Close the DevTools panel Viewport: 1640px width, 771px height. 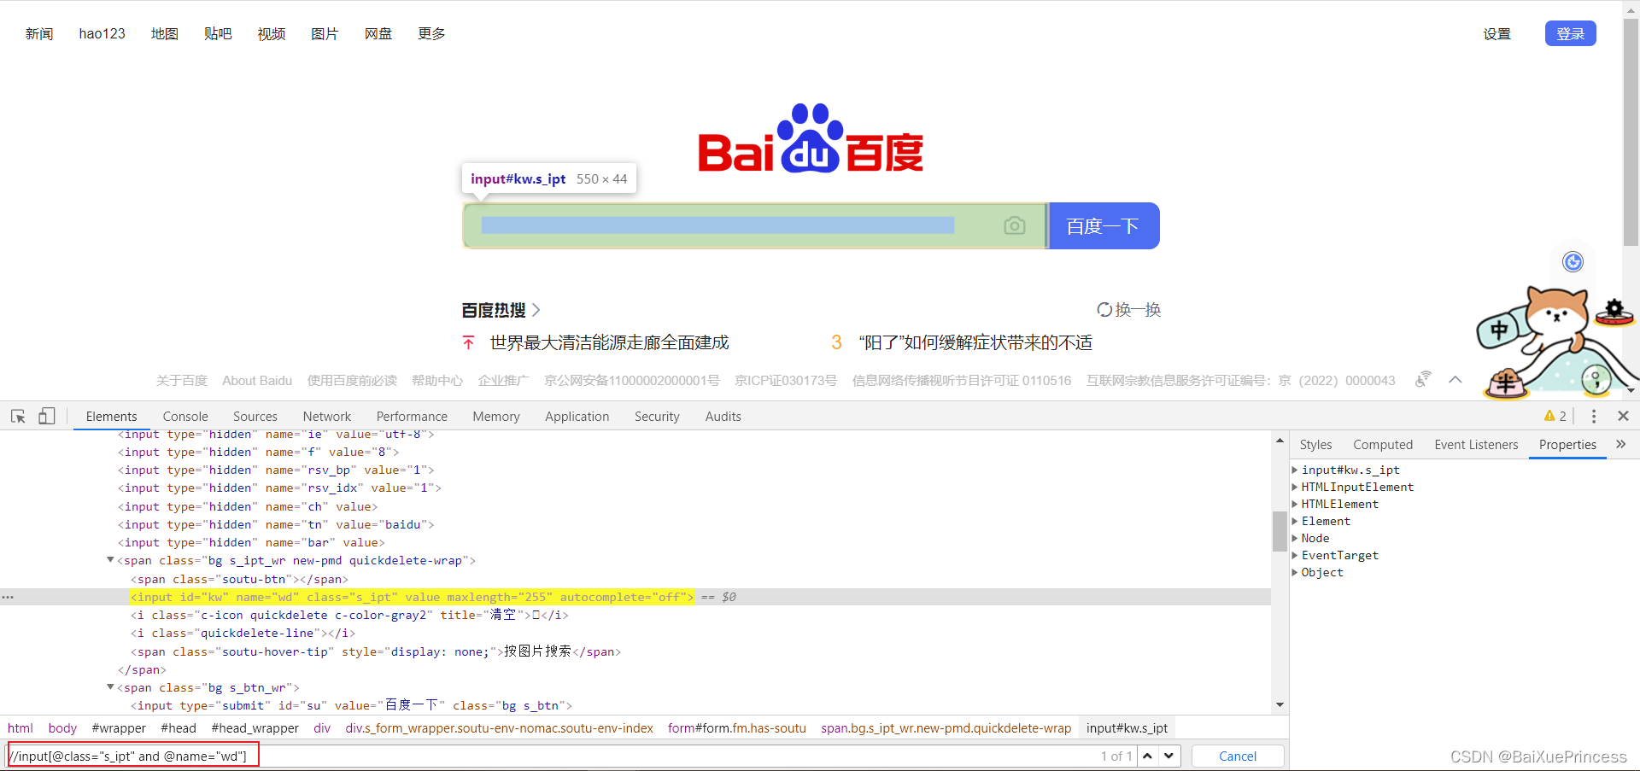[x=1624, y=416]
